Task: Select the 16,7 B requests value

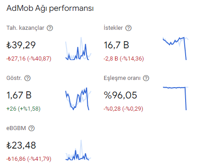Action: (116, 45)
